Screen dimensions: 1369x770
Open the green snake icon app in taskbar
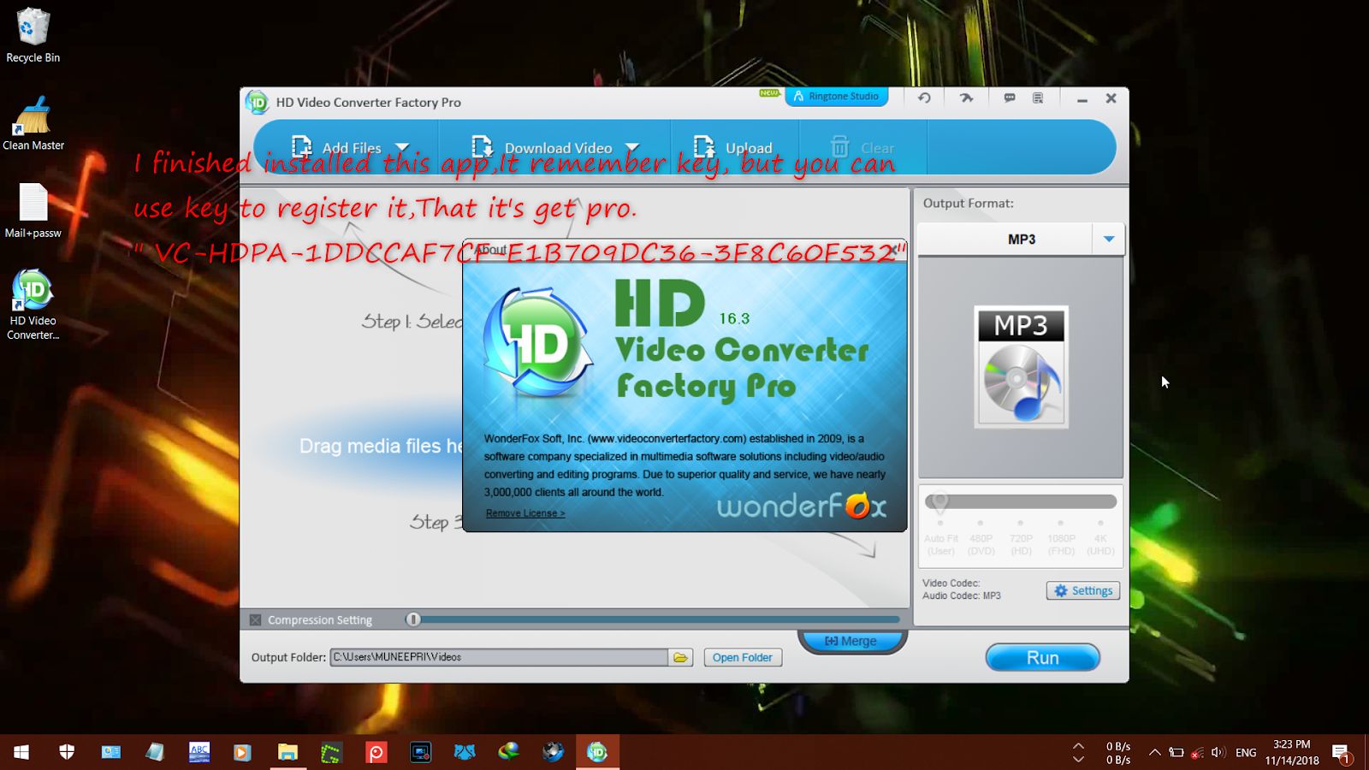[331, 752]
